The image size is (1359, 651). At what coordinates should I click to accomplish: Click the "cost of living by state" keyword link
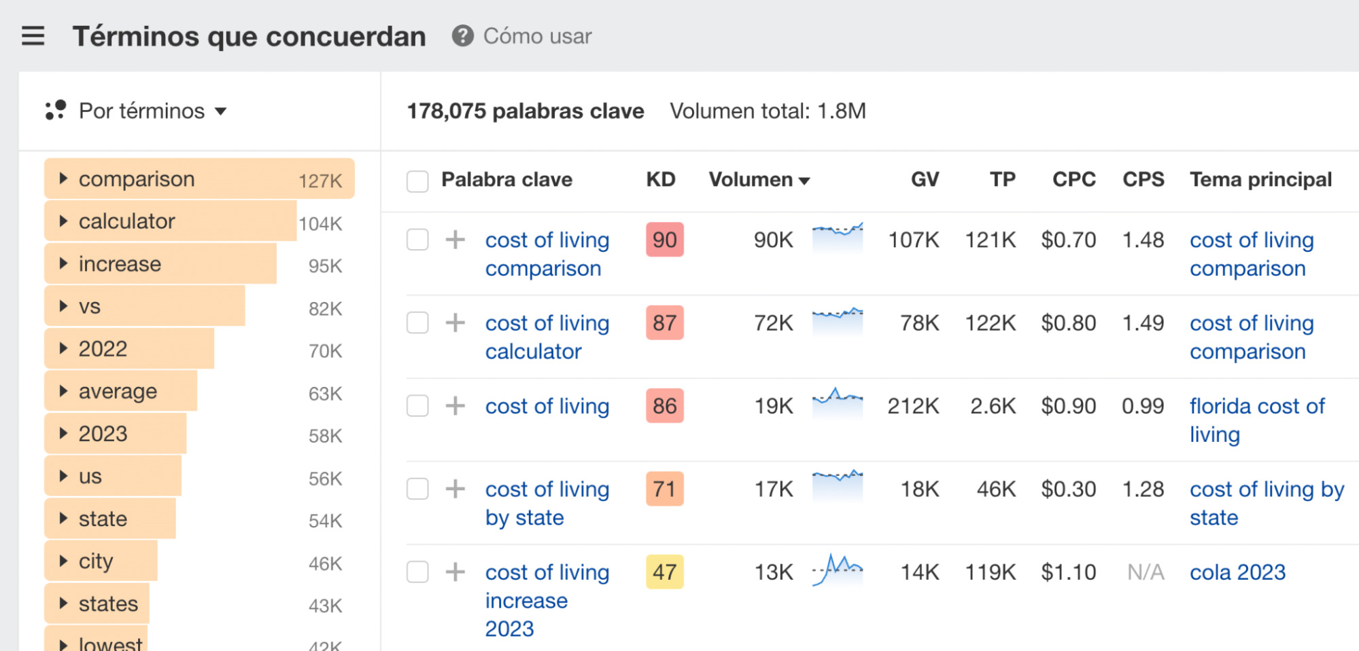(547, 502)
